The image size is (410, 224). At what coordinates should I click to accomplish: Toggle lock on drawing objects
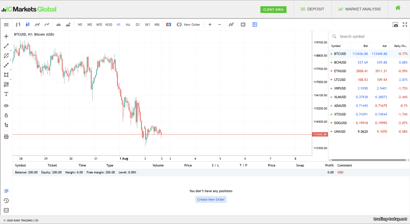[x=6, y=115]
